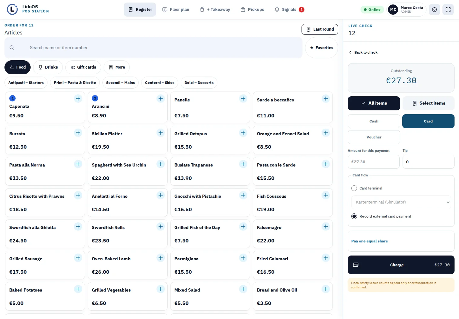Add Orange and Fennel Salad via plus

(x=326, y=132)
